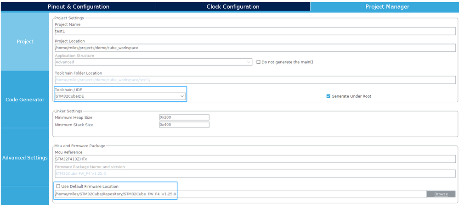Image resolution: width=459 pixels, height=205 pixels.
Task: Click the Toolchain / IDE label
Action: [68, 90]
